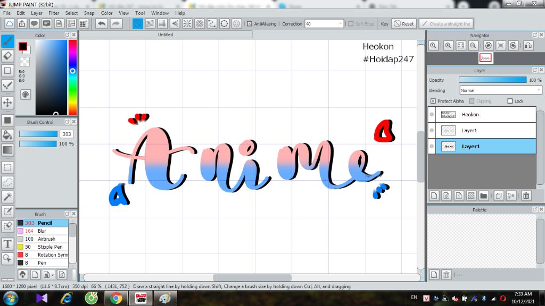
Task: Toggle the Protect Alpha checkbox
Action: pyautogui.click(x=433, y=101)
